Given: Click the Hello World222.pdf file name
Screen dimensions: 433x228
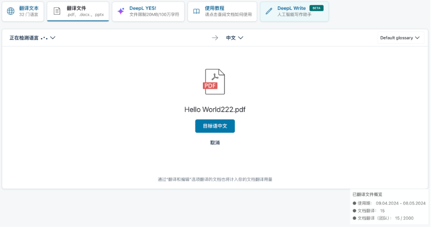Looking at the screenshot, I should (215, 110).
